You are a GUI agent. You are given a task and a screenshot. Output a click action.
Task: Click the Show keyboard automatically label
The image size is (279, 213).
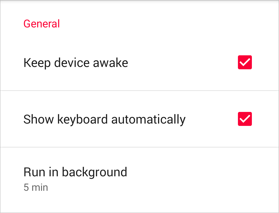click(104, 119)
